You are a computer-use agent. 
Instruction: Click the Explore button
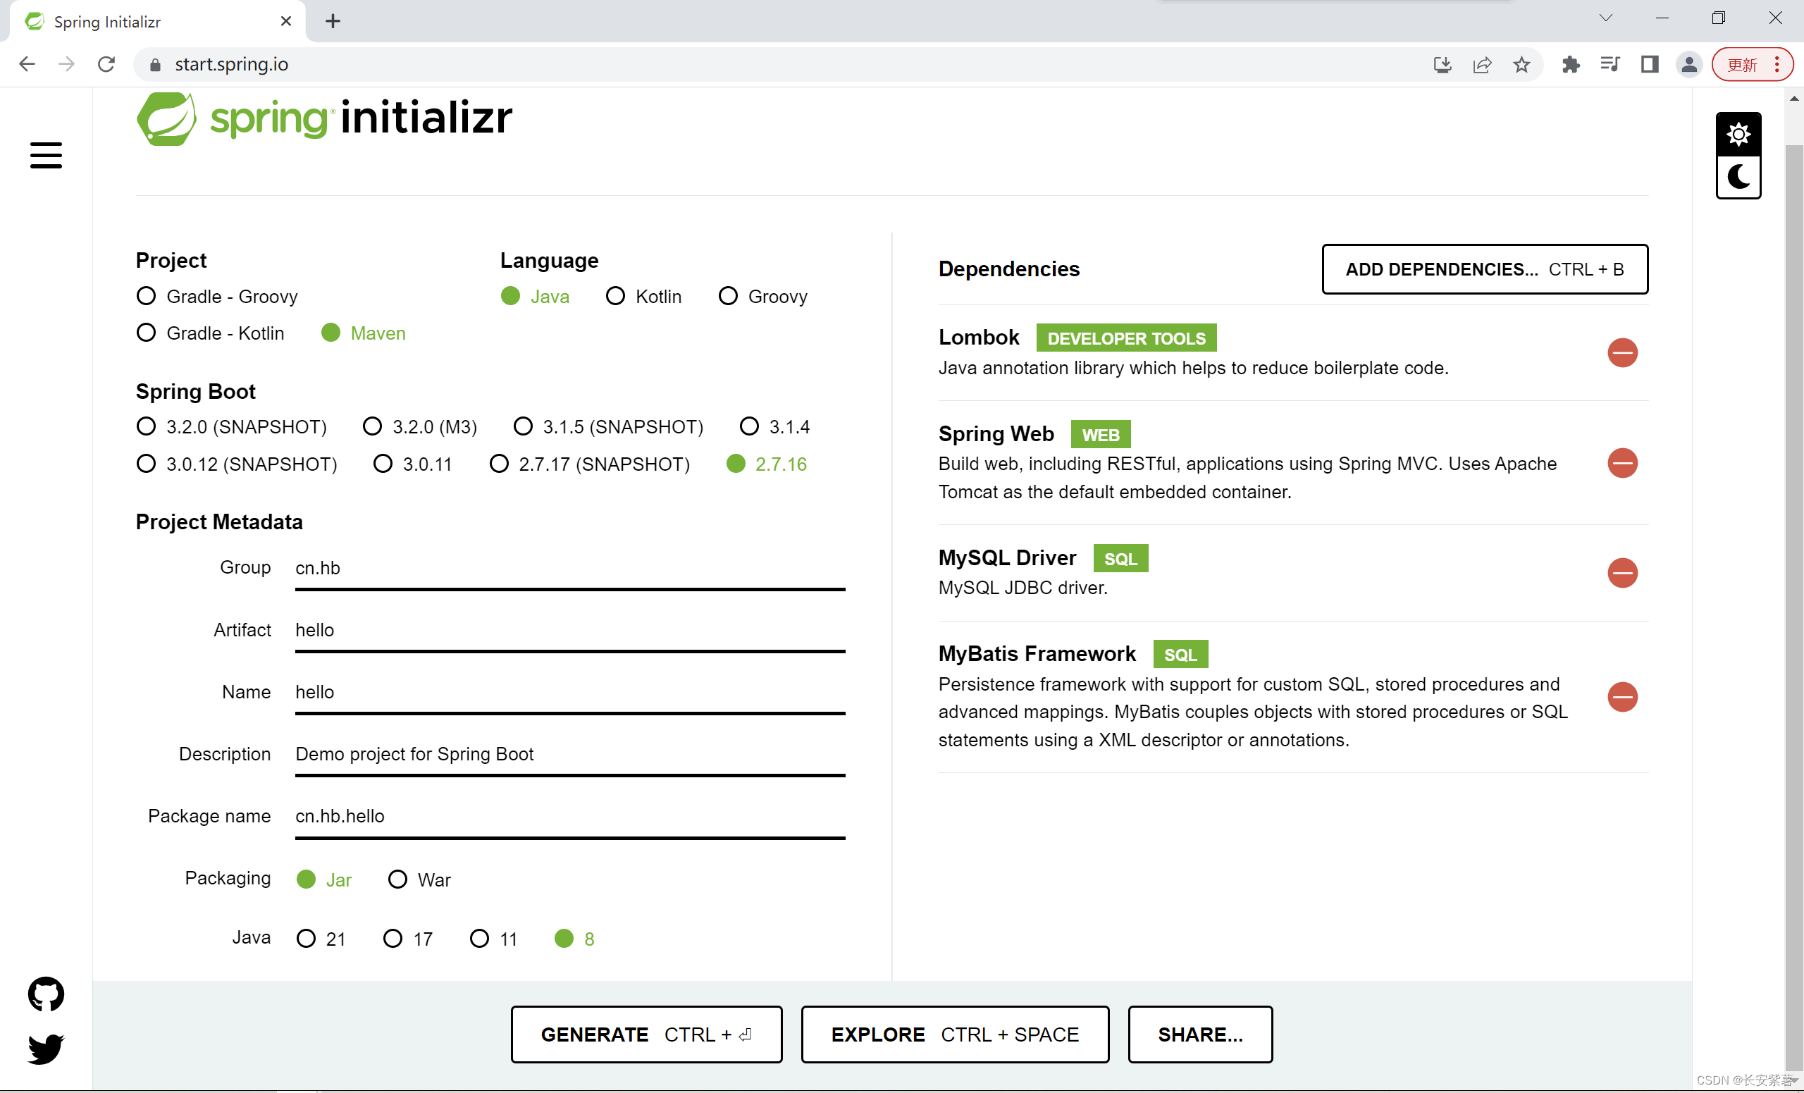click(955, 1034)
